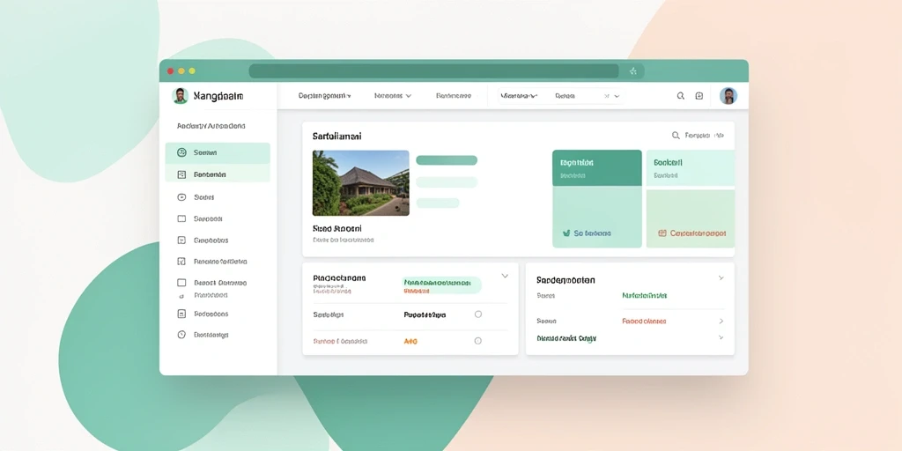Click the download box icon in top bar
The image size is (902, 451).
pos(699,96)
